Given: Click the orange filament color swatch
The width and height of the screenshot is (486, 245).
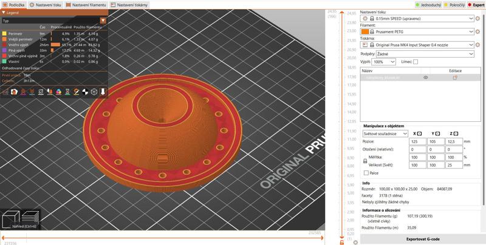Looking at the screenshot, I should pyautogui.click(x=365, y=32).
